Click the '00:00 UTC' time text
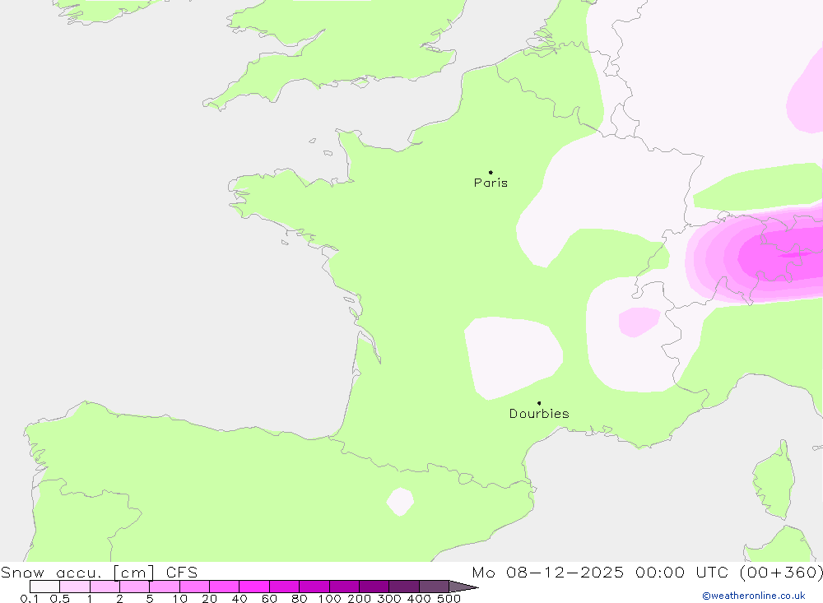 tap(681, 572)
